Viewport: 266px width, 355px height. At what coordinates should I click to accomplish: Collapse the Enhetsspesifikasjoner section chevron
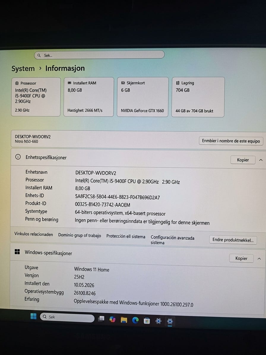[261, 160]
